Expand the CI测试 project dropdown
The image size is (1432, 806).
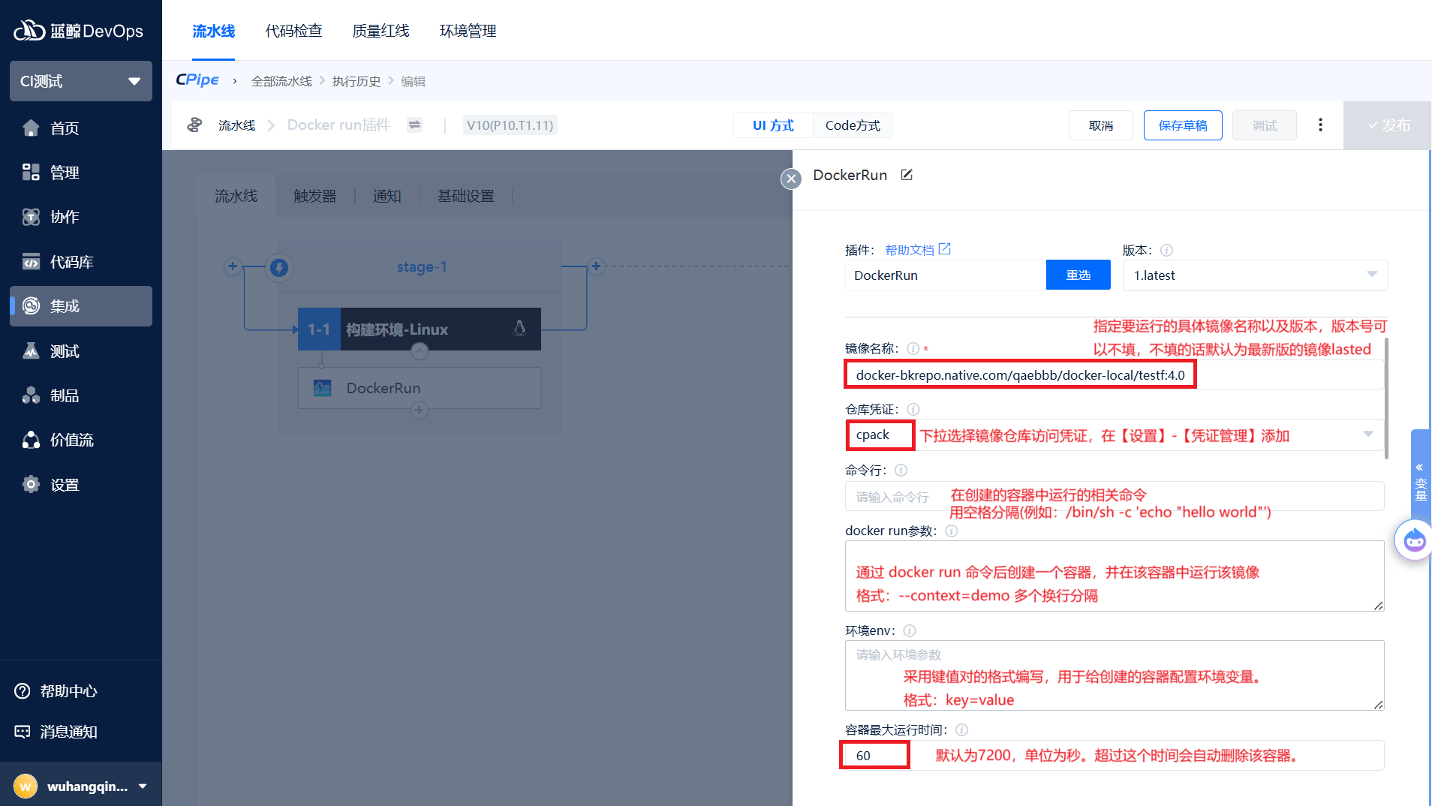[81, 81]
